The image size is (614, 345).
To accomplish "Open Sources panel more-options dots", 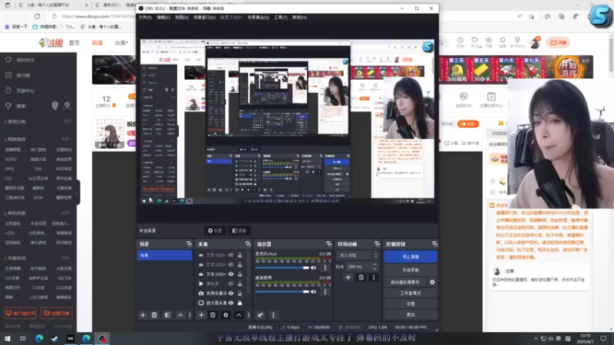I will tap(249, 315).
